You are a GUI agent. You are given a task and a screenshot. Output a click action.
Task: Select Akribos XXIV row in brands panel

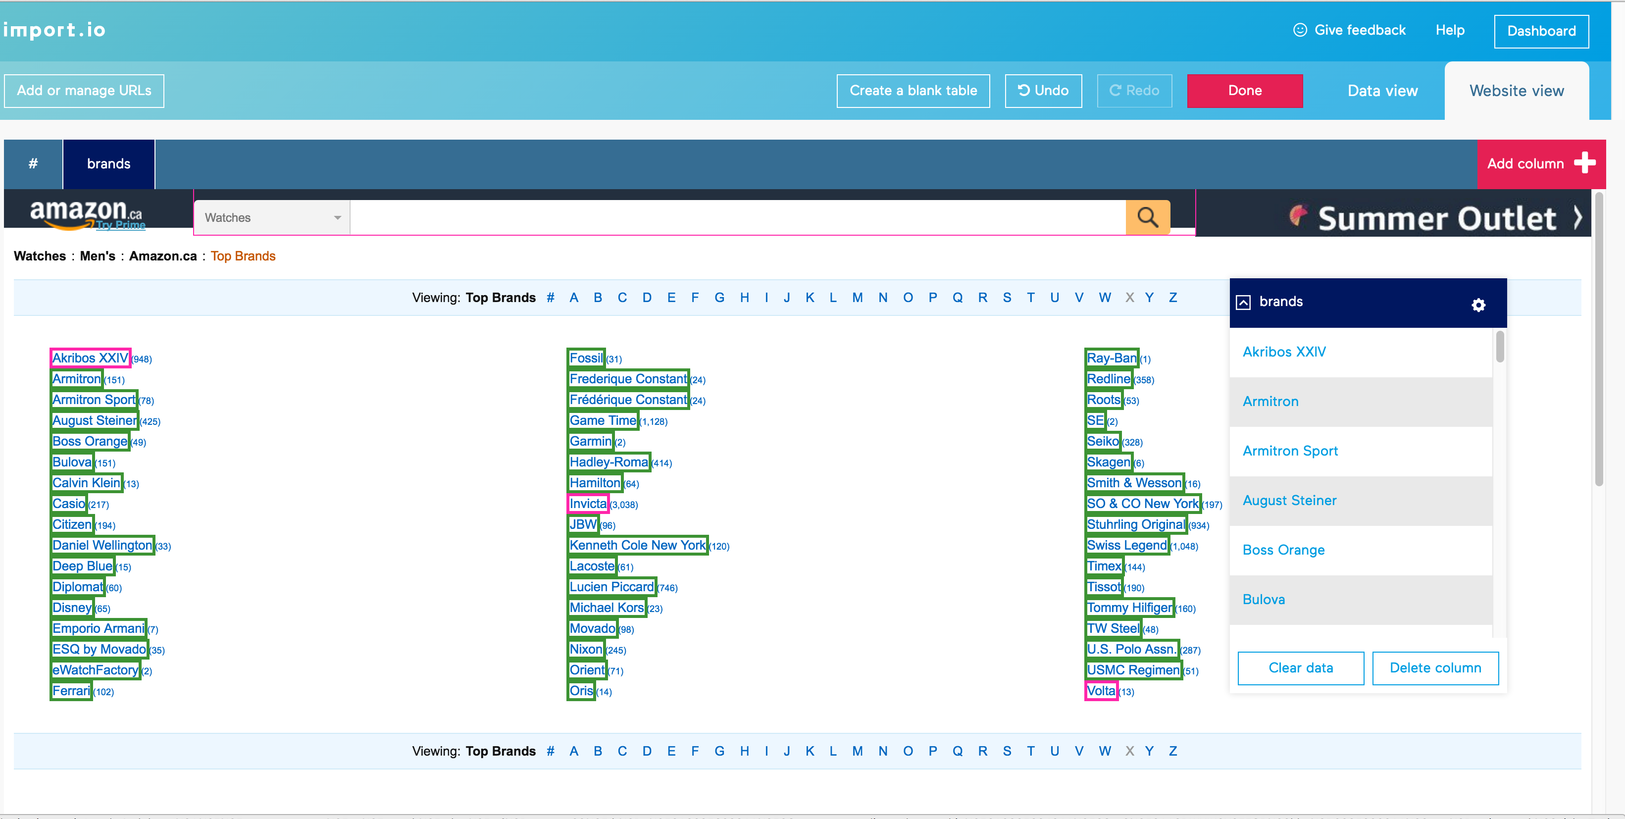1361,352
